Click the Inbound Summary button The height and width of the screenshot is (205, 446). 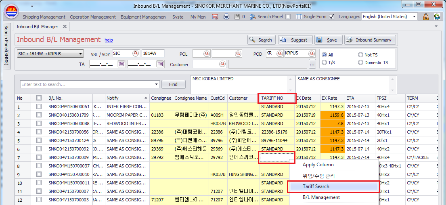(370, 40)
